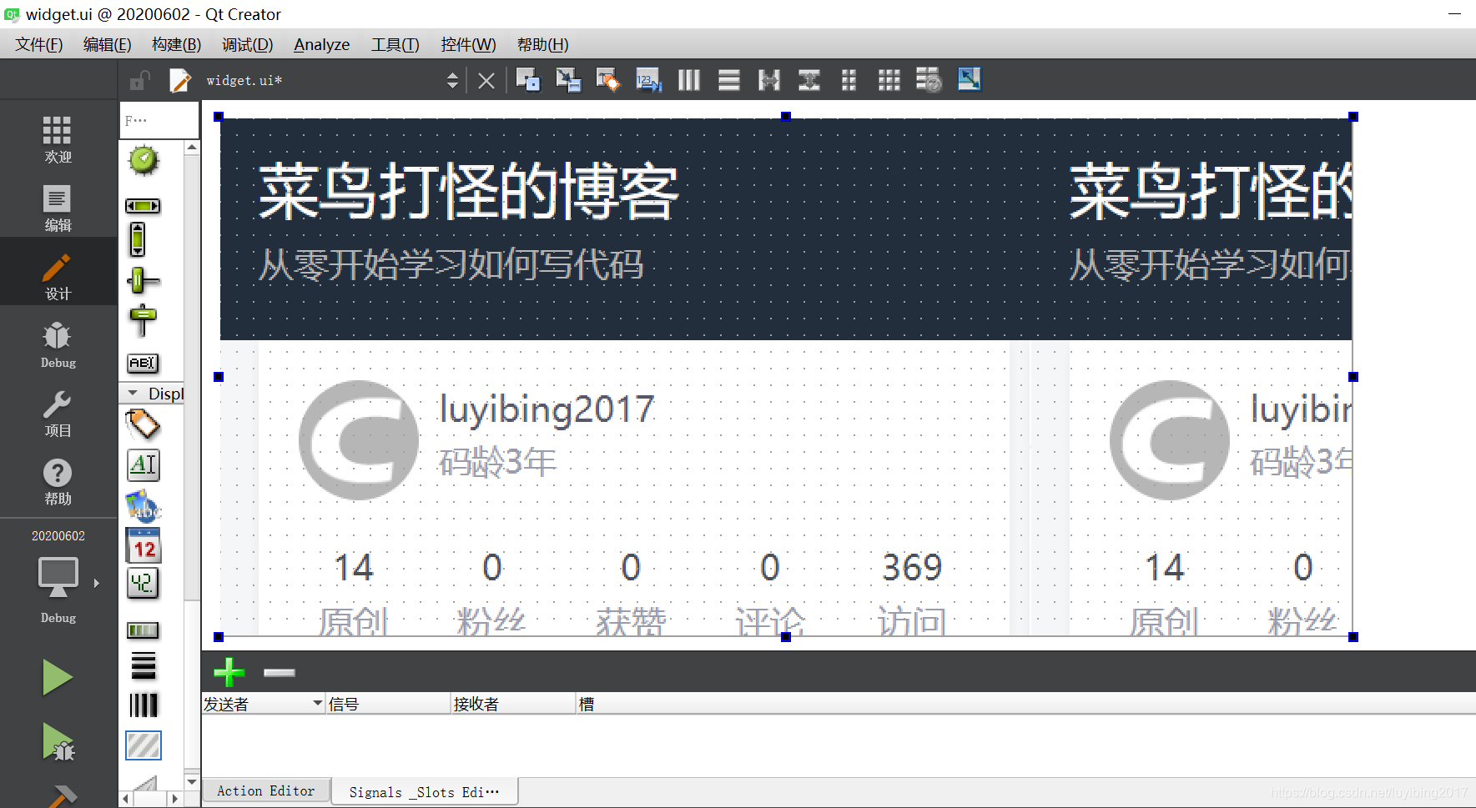1476x808 pixels.
Task: Open the 帮助(H) menu
Action: 542,44
